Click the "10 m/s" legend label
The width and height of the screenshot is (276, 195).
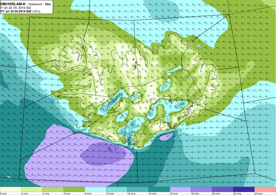pos(110,194)
